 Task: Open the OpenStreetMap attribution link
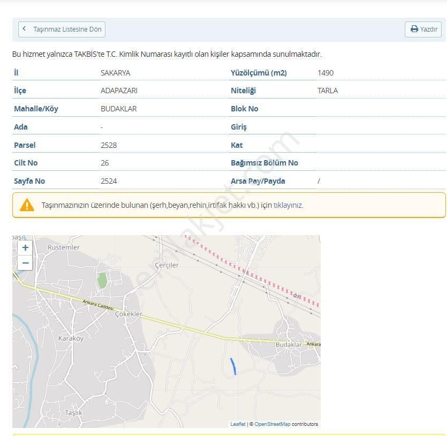tap(272, 424)
